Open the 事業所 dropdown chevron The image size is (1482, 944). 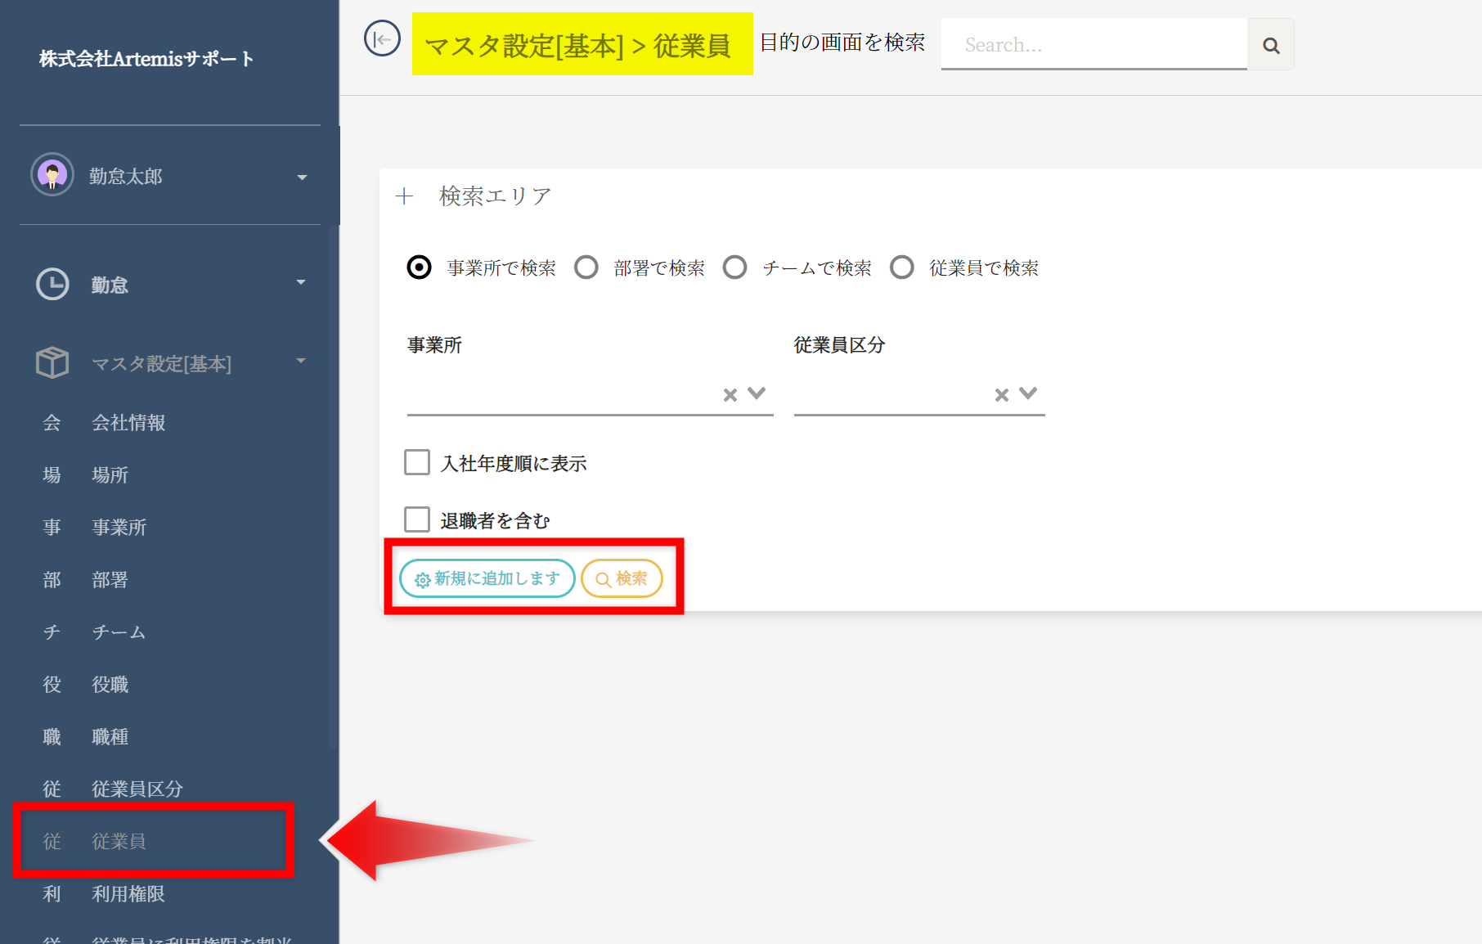(x=757, y=393)
